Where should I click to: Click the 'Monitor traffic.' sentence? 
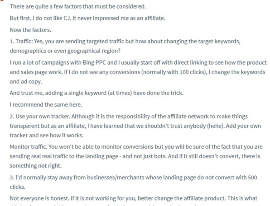click(29, 147)
